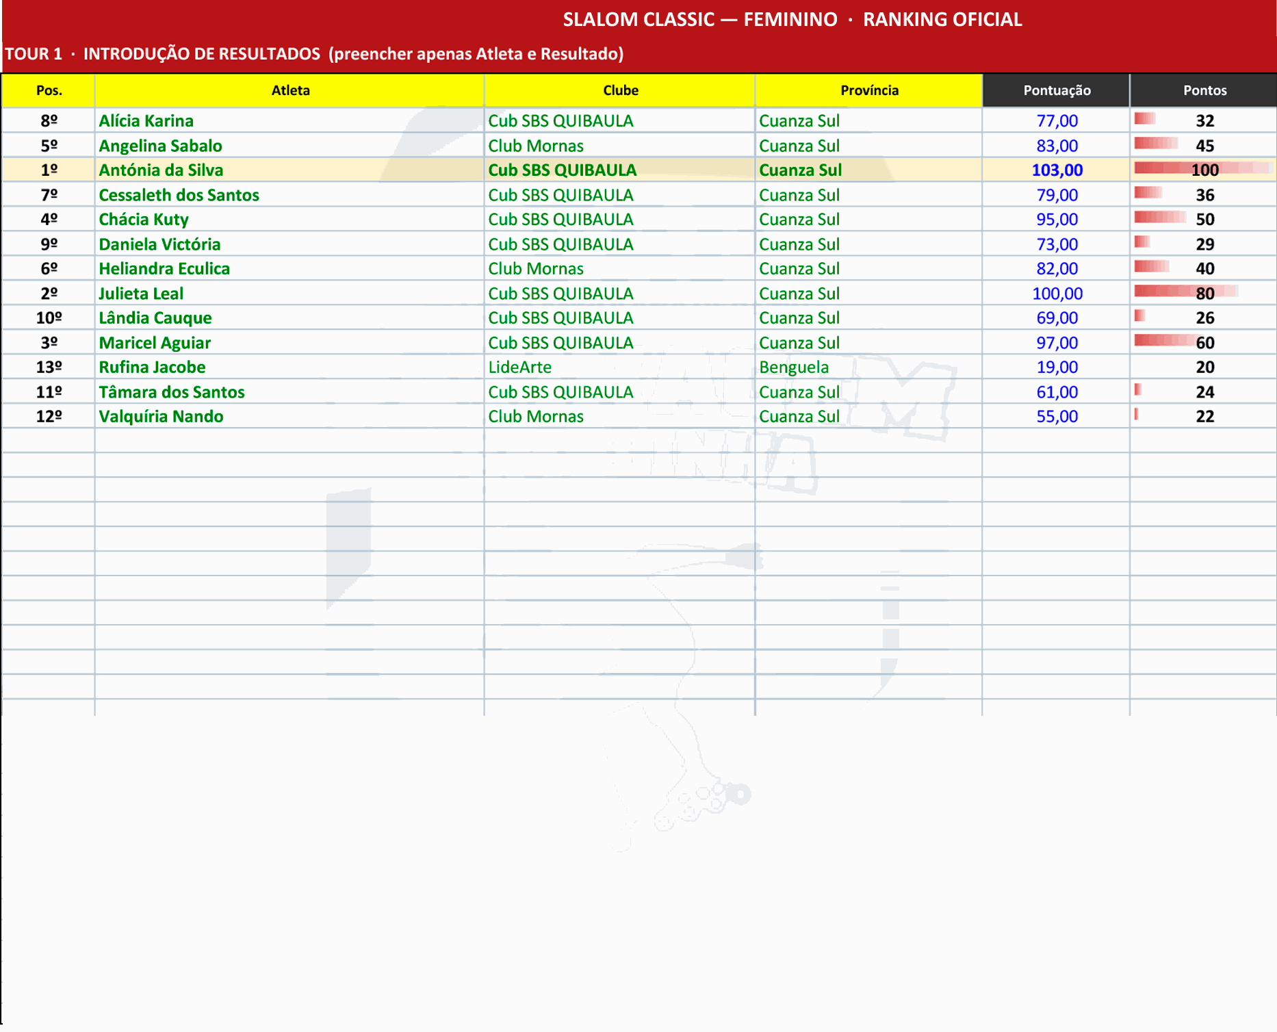The image size is (1277, 1032).
Task: Click the 20 points cell
Action: (1204, 367)
